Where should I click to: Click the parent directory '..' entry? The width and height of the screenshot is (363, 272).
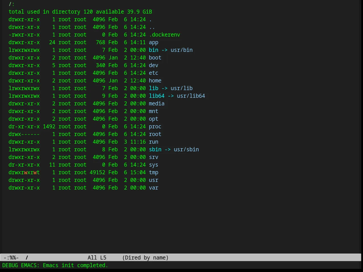pyautogui.click(x=152, y=27)
